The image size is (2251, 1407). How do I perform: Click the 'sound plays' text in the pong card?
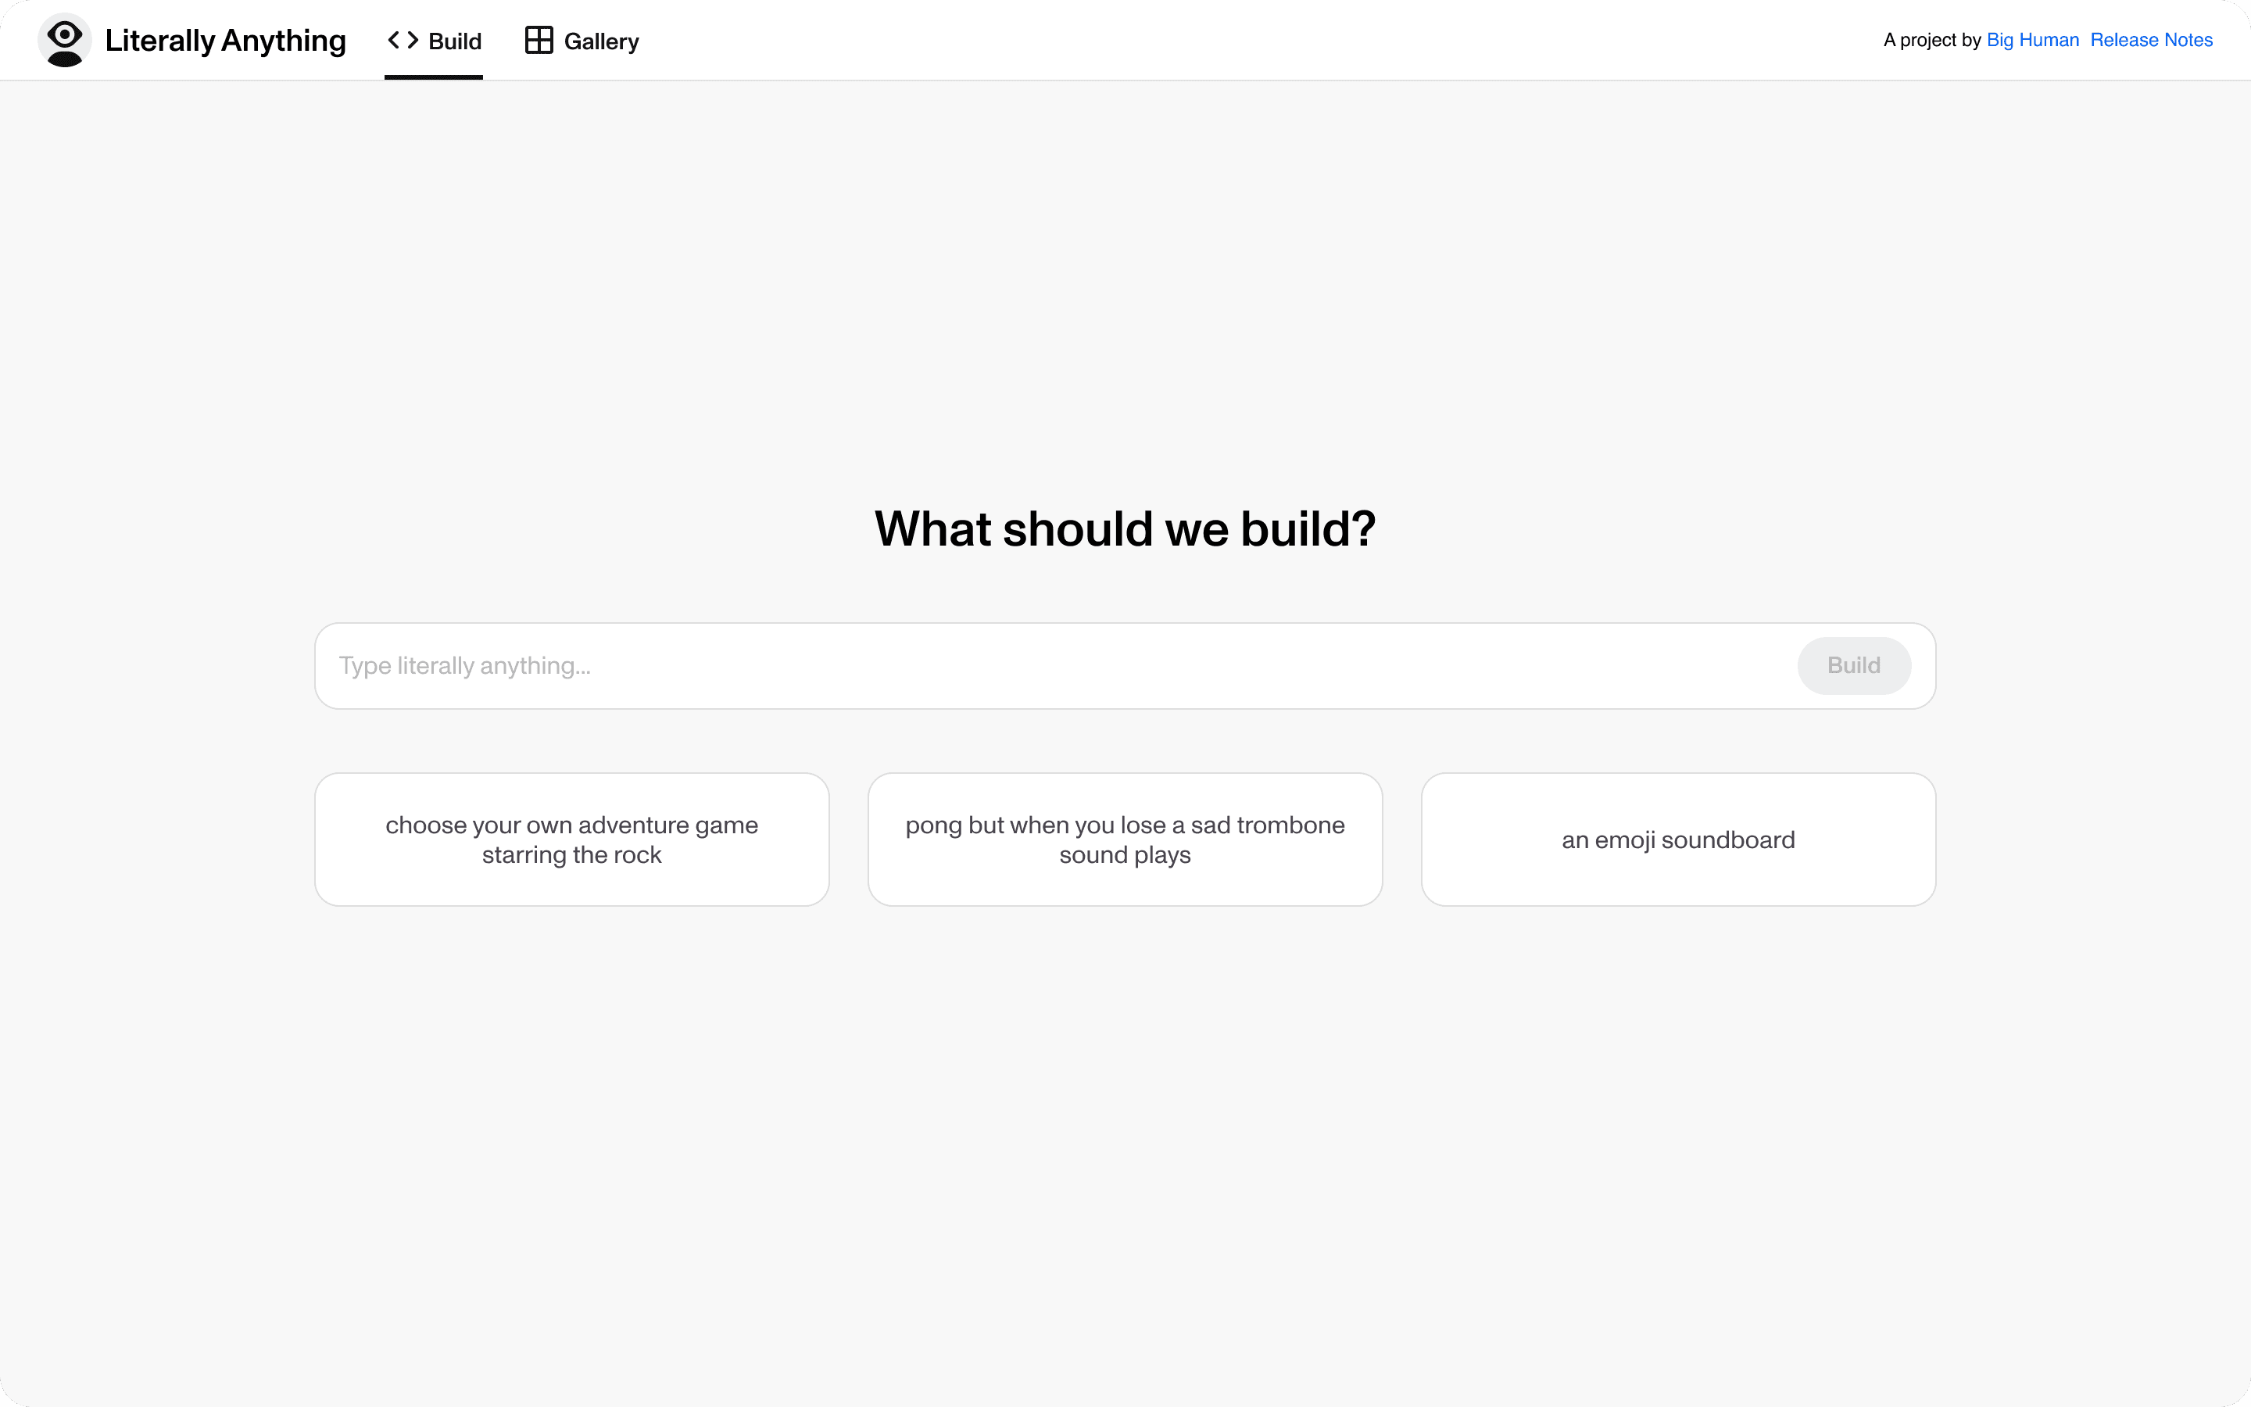click(1125, 854)
